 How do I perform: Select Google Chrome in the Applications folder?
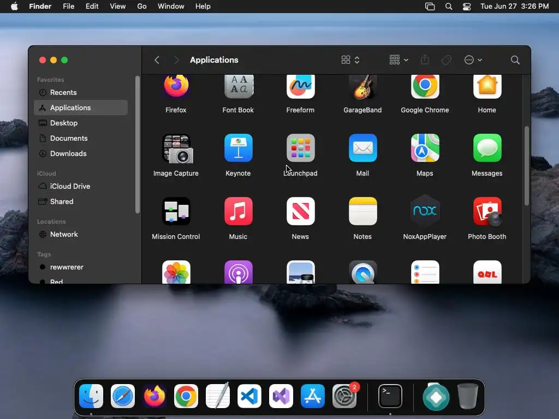coord(425,86)
